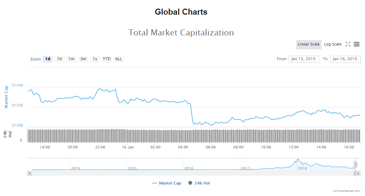Select the 1d zoom range
Viewport: 365px width, 196px height.
coord(48,59)
